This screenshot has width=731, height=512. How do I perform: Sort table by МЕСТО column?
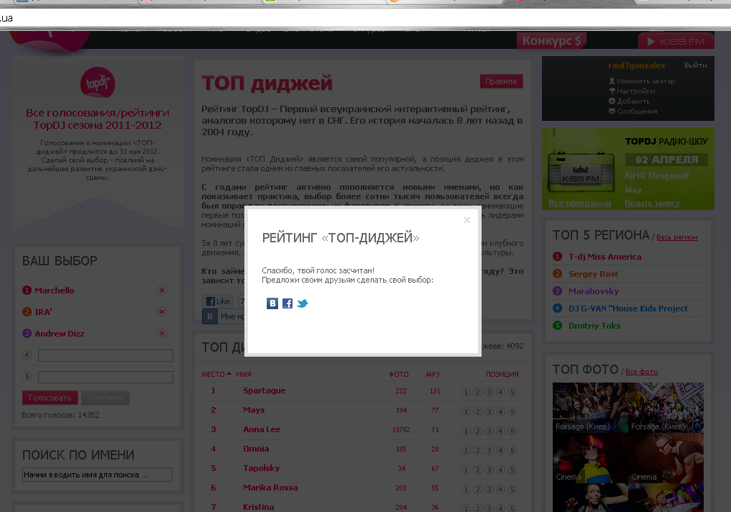pos(216,374)
